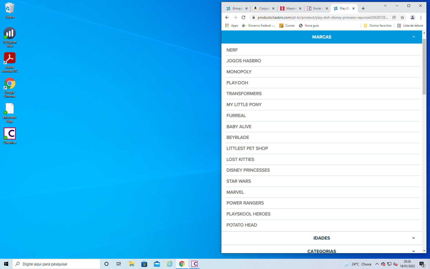This screenshot has height=269, width=430.
Task: Expand the IDADES section
Action: (x=413, y=238)
